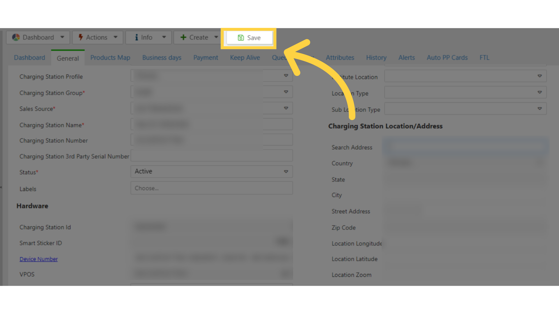This screenshot has width=559, height=314.
Task: Click the Info 'i' icon
Action: [136, 38]
